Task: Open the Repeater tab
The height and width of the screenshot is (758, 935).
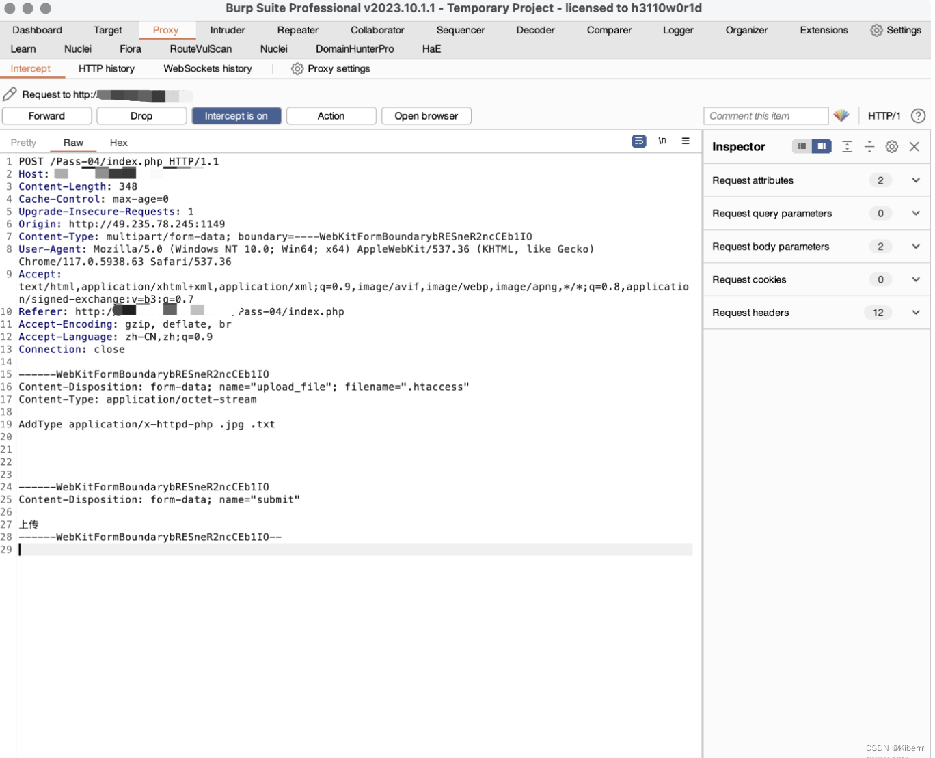Action: click(299, 30)
